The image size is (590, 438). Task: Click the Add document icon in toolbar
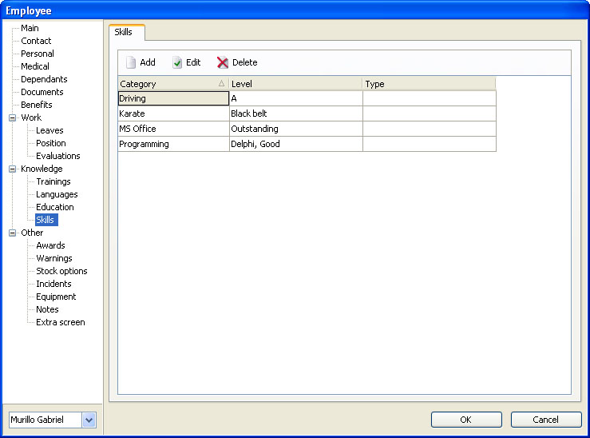[x=131, y=62]
